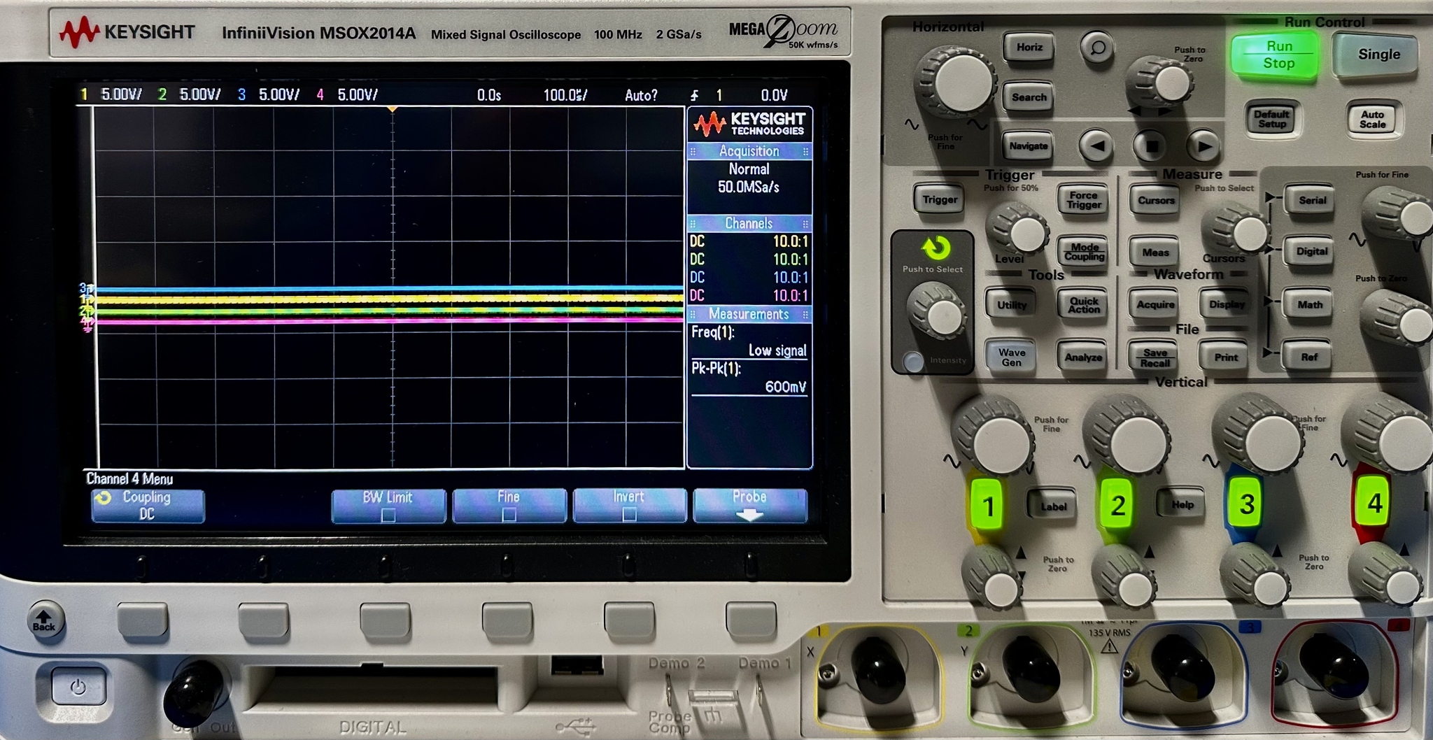1433x740 pixels.
Task: Click the Help button
Action: click(1182, 504)
